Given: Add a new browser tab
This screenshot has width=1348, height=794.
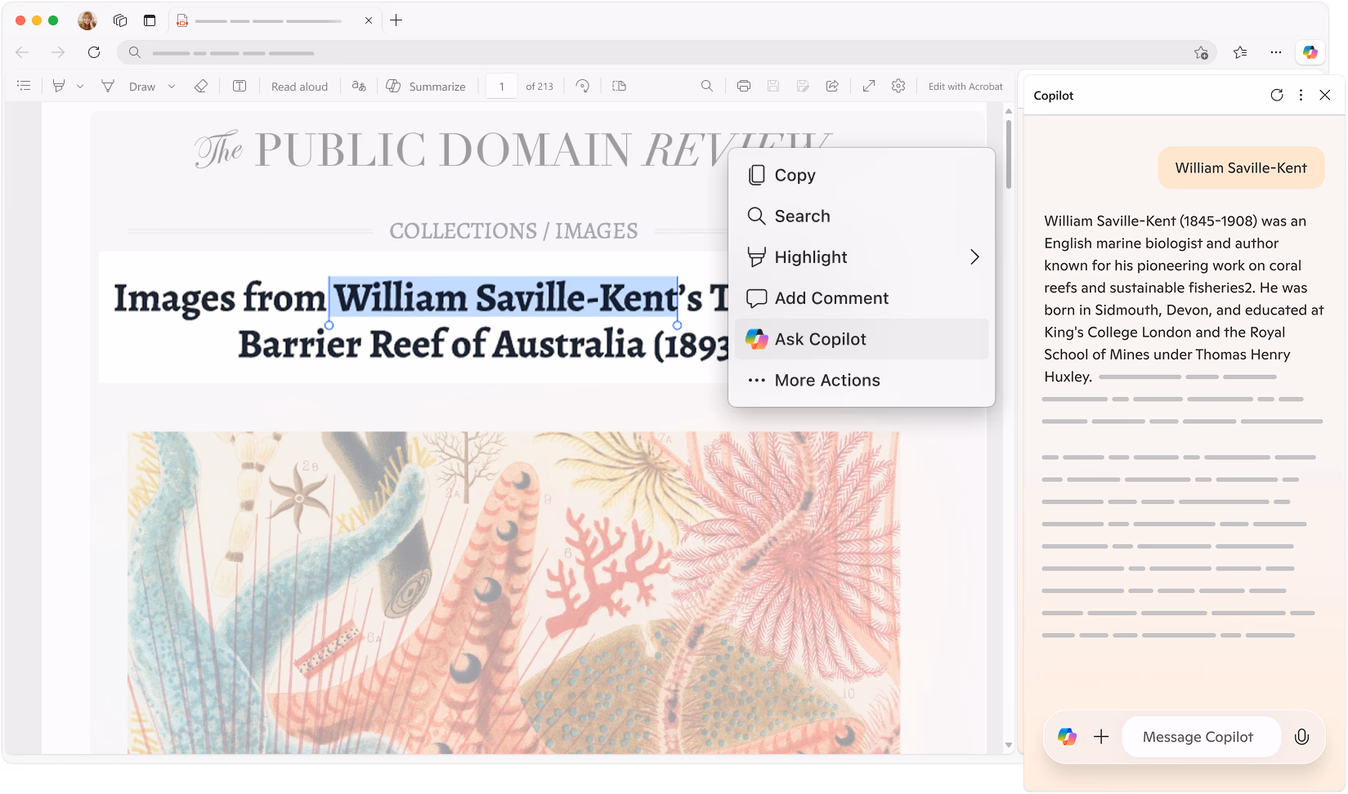Looking at the screenshot, I should (x=396, y=20).
